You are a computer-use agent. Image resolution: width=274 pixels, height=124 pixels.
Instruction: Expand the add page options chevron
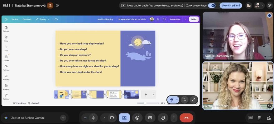(153, 95)
